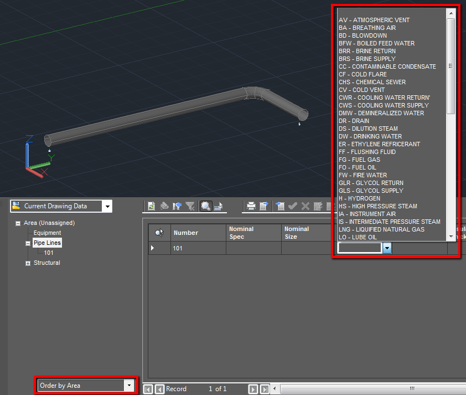Screen dimensions: 466x395
Task: Select the Pipe Lines tree item
Action: pos(47,243)
